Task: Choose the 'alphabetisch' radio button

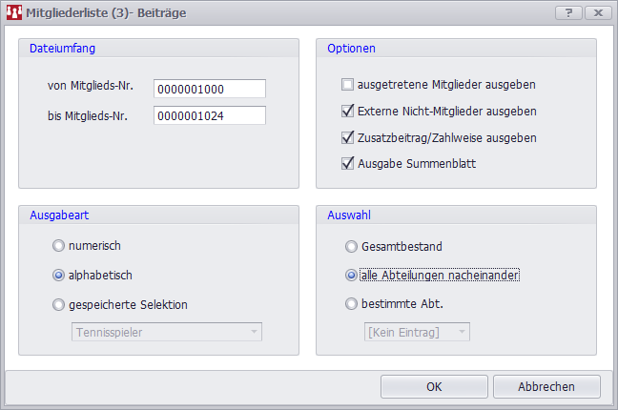Action: coord(60,276)
